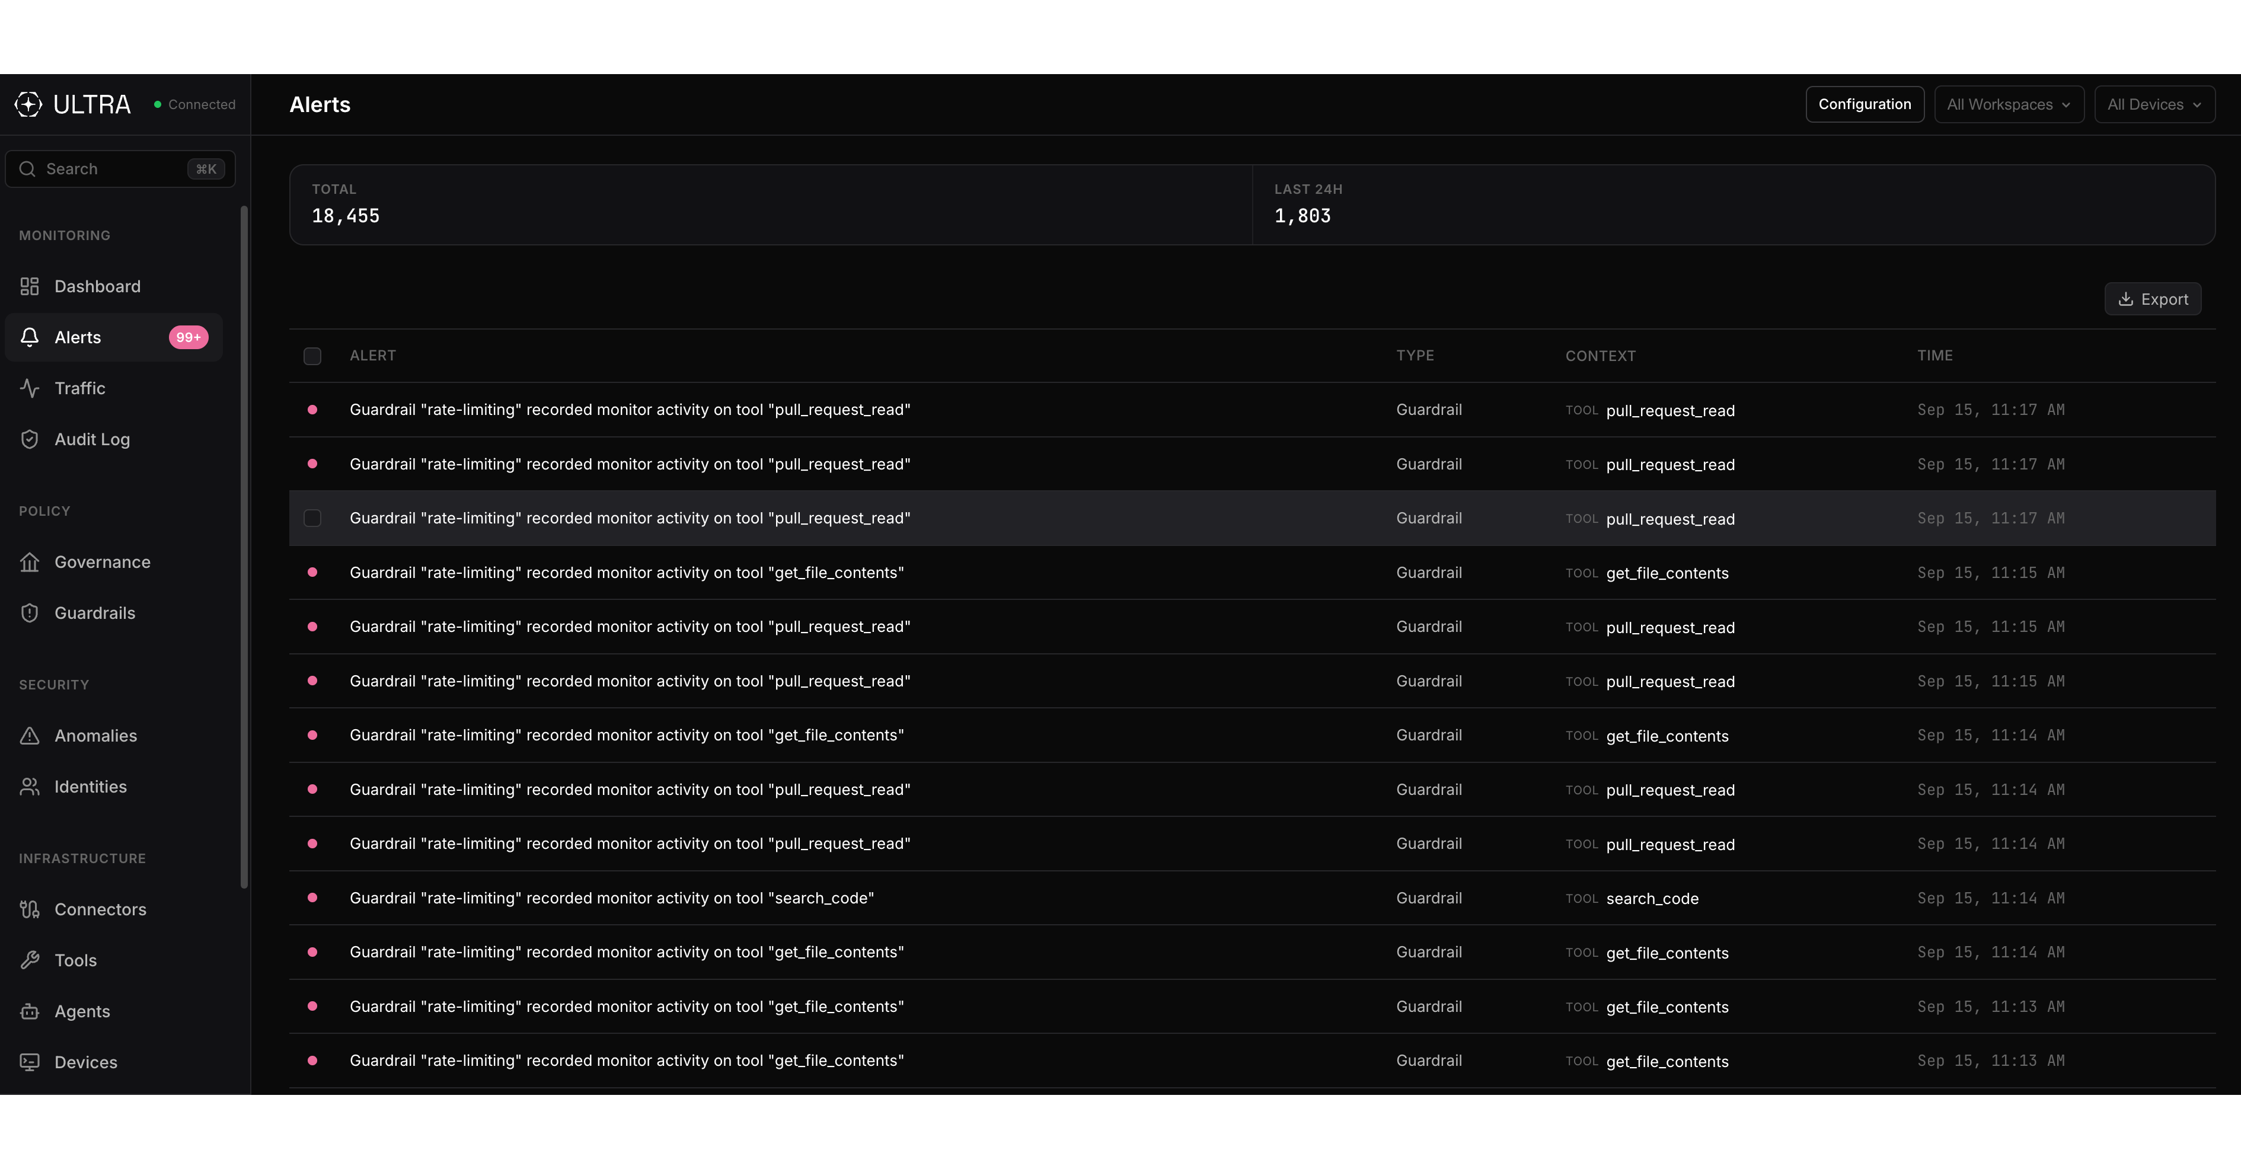Select the first alert row's pink indicator
2241x1153 pixels.
[x=312, y=410]
